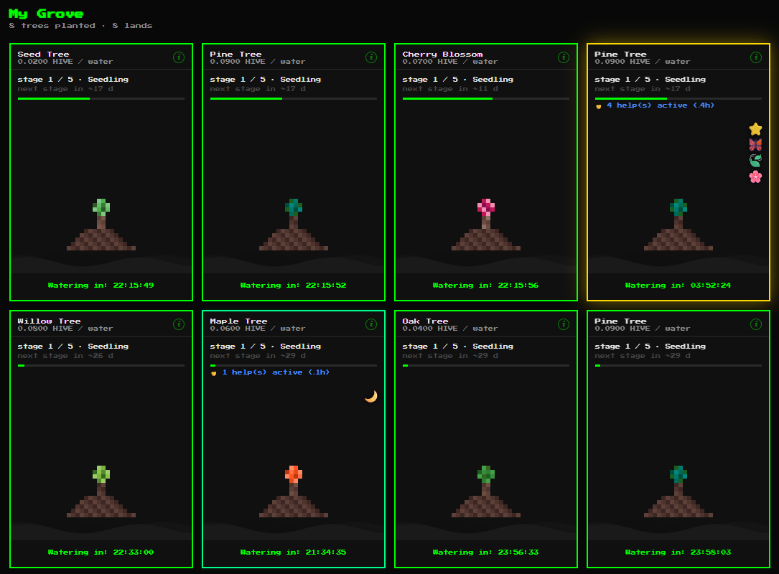
Task: Click the "Willow Tree" card title
Action: tap(50, 321)
